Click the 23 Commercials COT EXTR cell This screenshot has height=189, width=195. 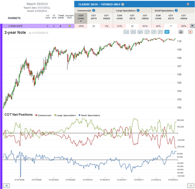tap(94, 26)
